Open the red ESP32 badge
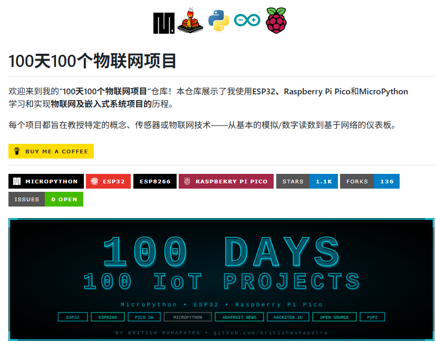 pyautogui.click(x=108, y=181)
